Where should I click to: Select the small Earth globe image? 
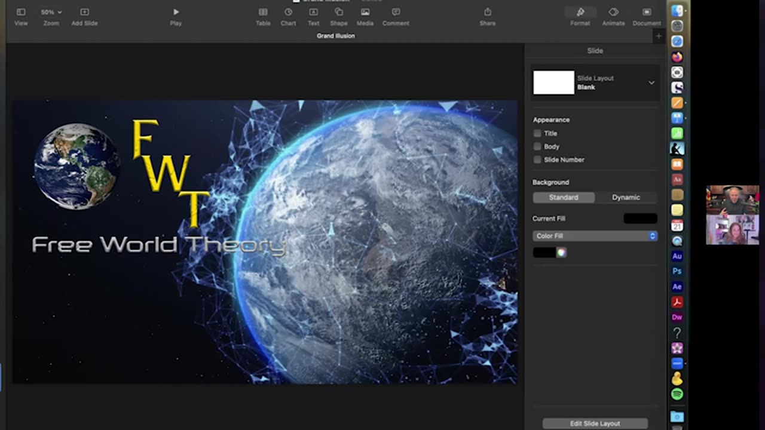(76, 166)
